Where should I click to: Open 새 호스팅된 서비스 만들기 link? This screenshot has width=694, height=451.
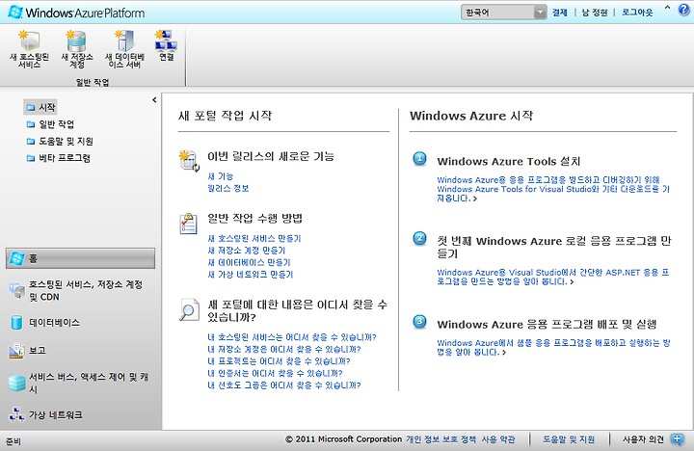tap(254, 239)
